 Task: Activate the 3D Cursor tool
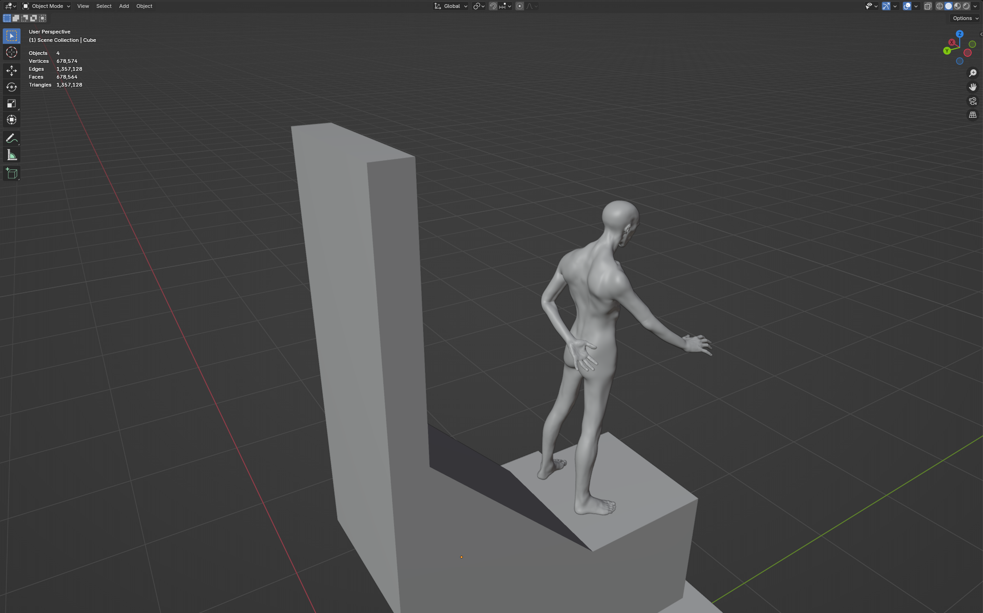coord(11,53)
